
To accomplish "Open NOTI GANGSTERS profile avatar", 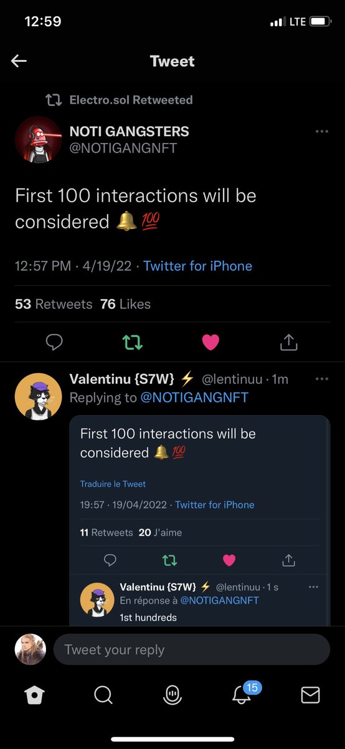I will [38, 139].
